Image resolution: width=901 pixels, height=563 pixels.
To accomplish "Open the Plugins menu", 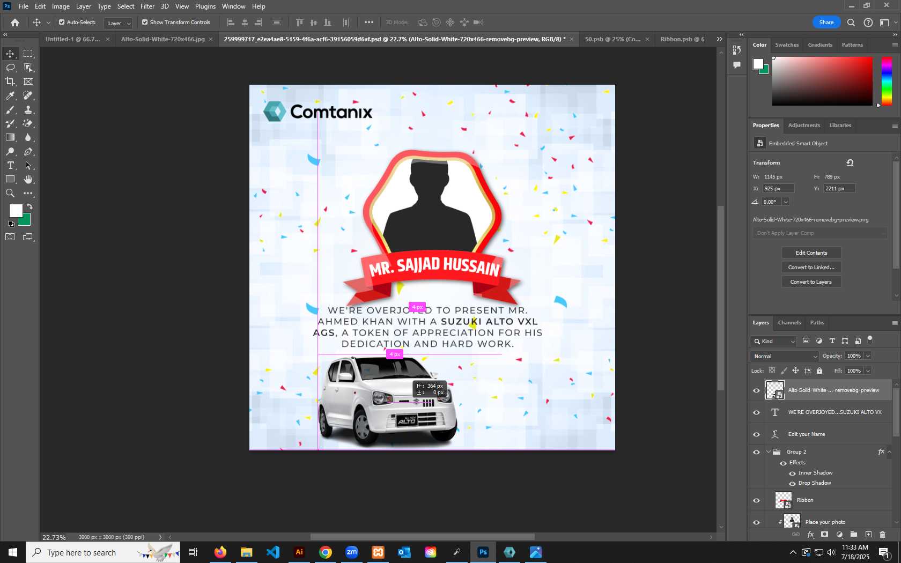I will point(205,6).
